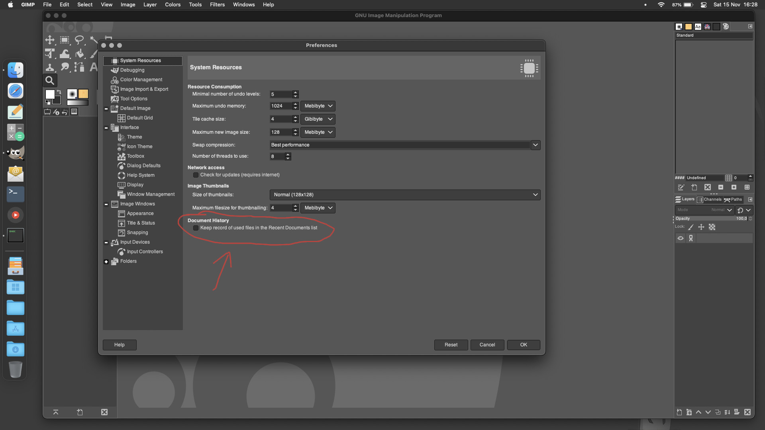Viewport: 765px width, 430px height.
Task: Open the Swap compression dropdown
Action: point(535,145)
